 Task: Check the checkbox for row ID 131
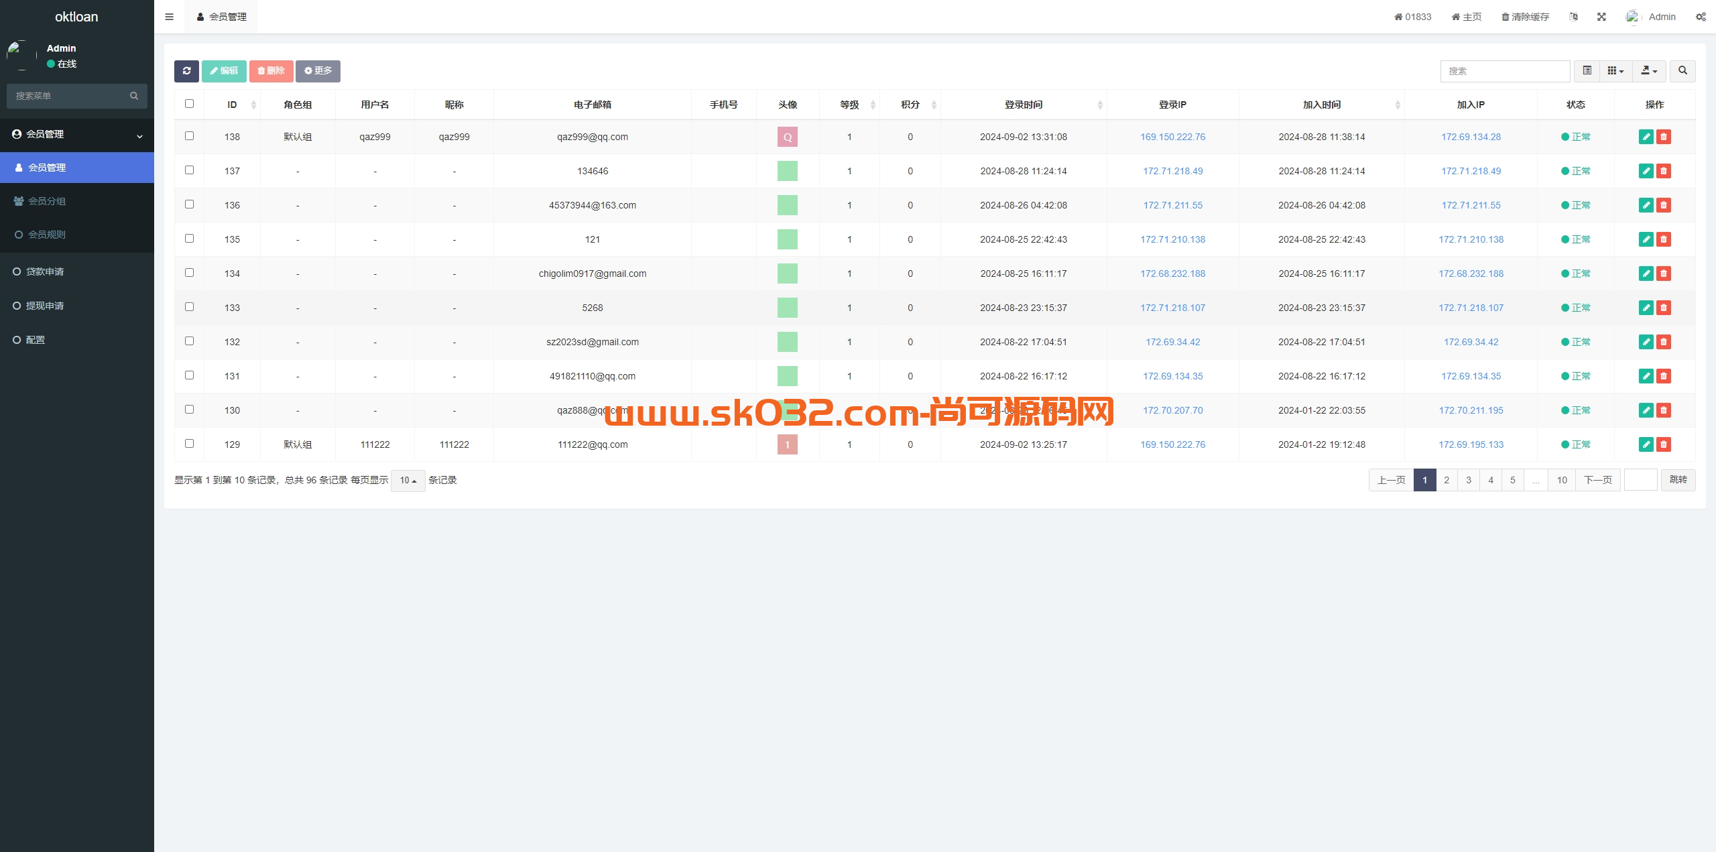click(x=189, y=375)
